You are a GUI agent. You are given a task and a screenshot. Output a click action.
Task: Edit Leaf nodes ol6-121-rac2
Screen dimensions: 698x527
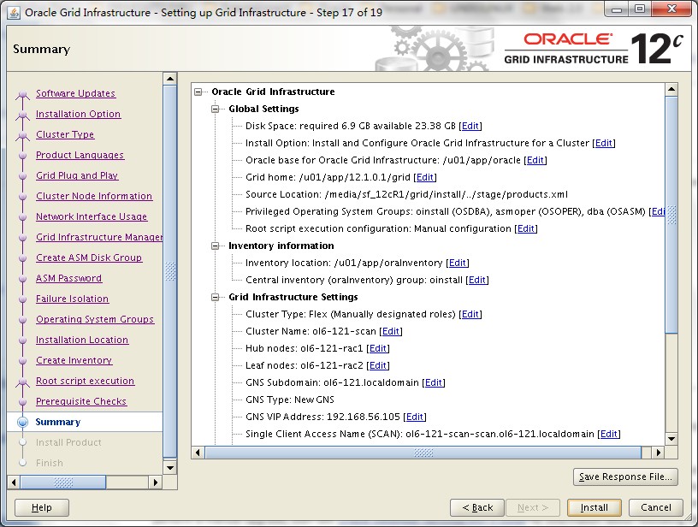377,365
